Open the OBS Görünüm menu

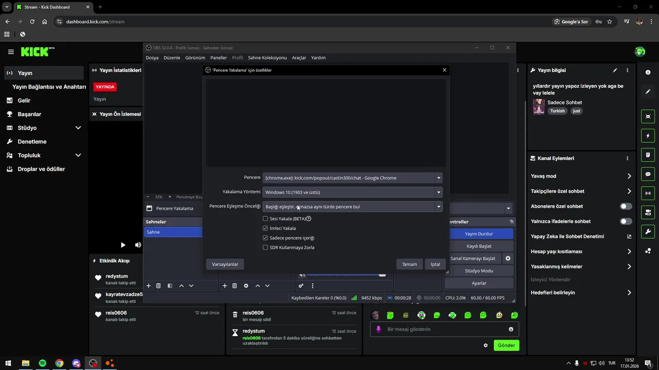(195, 58)
